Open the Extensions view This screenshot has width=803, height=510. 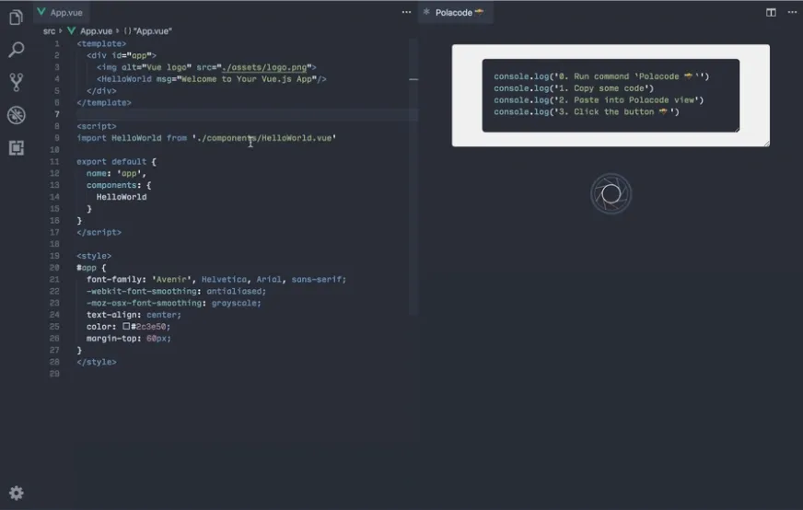[x=16, y=147]
